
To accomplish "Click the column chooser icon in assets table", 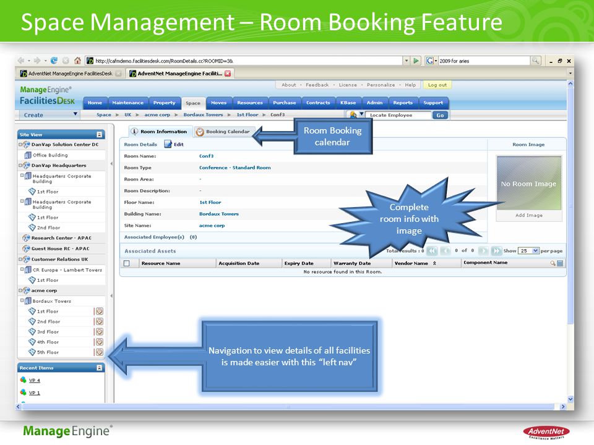I will point(560,263).
